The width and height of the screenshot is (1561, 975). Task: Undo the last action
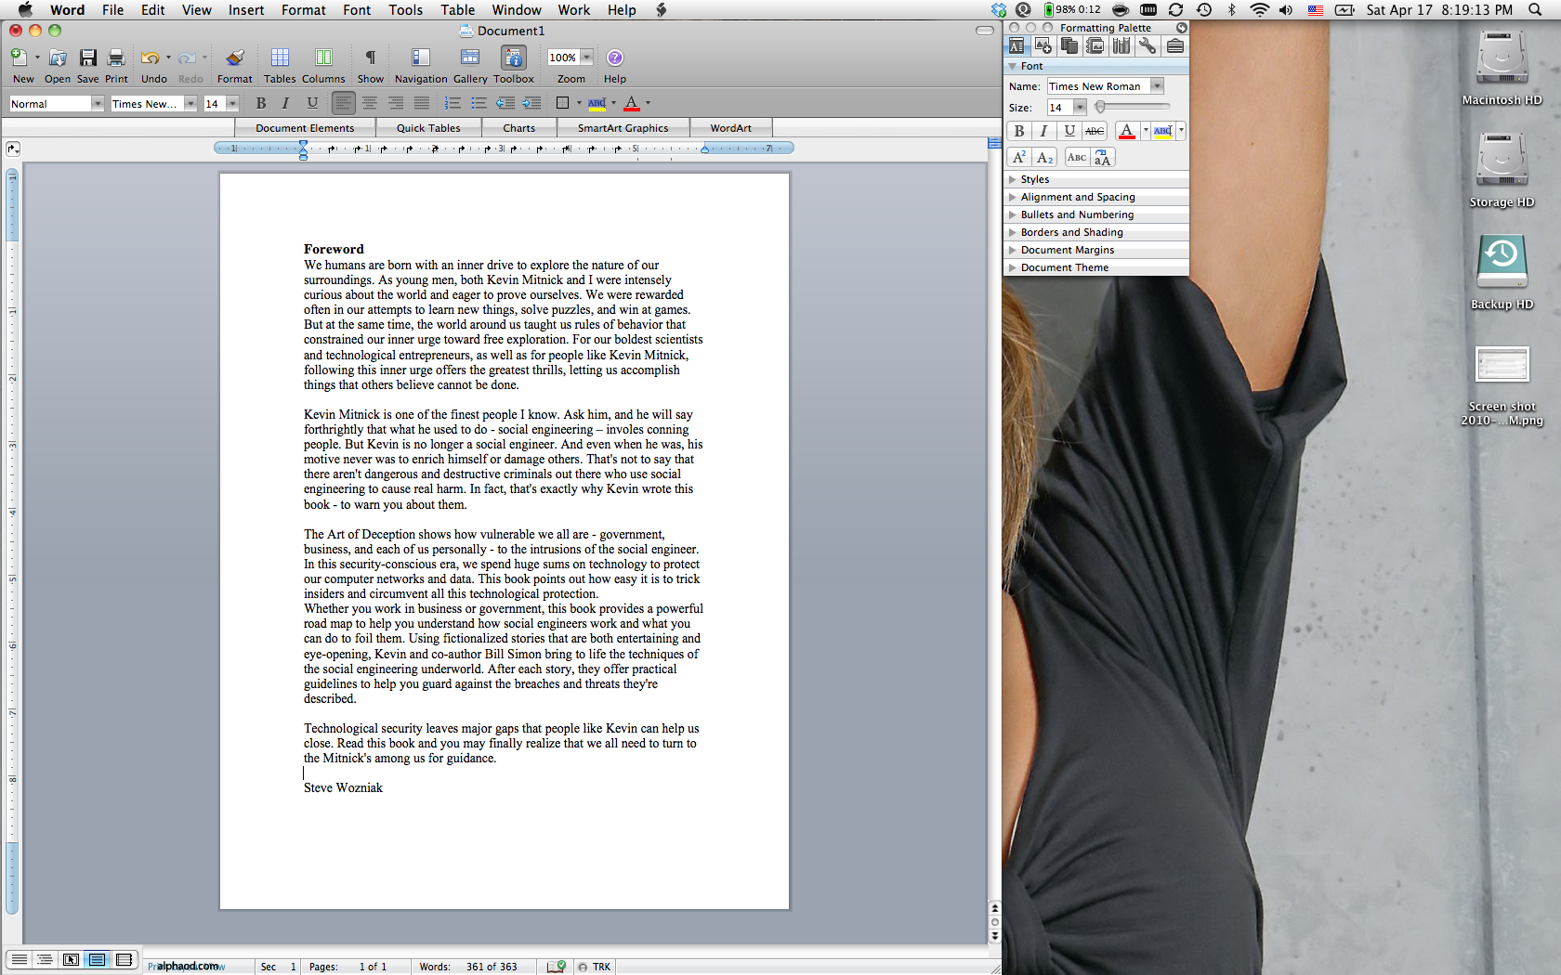150,58
